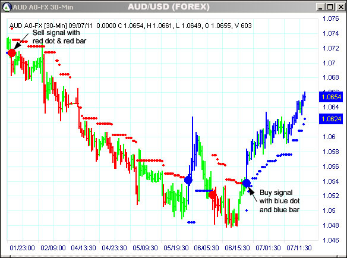The width and height of the screenshot is (347, 258).
Task: Click the 1.054 price axis label
Action: tap(331, 181)
